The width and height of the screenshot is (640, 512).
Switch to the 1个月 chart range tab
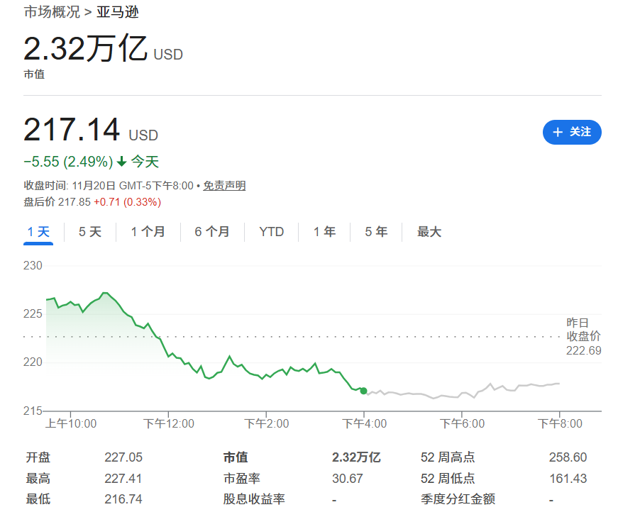[148, 232]
